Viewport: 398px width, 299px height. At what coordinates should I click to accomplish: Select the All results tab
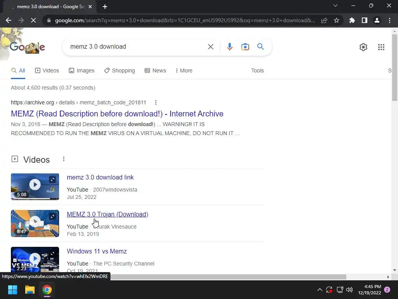pyautogui.click(x=18, y=71)
